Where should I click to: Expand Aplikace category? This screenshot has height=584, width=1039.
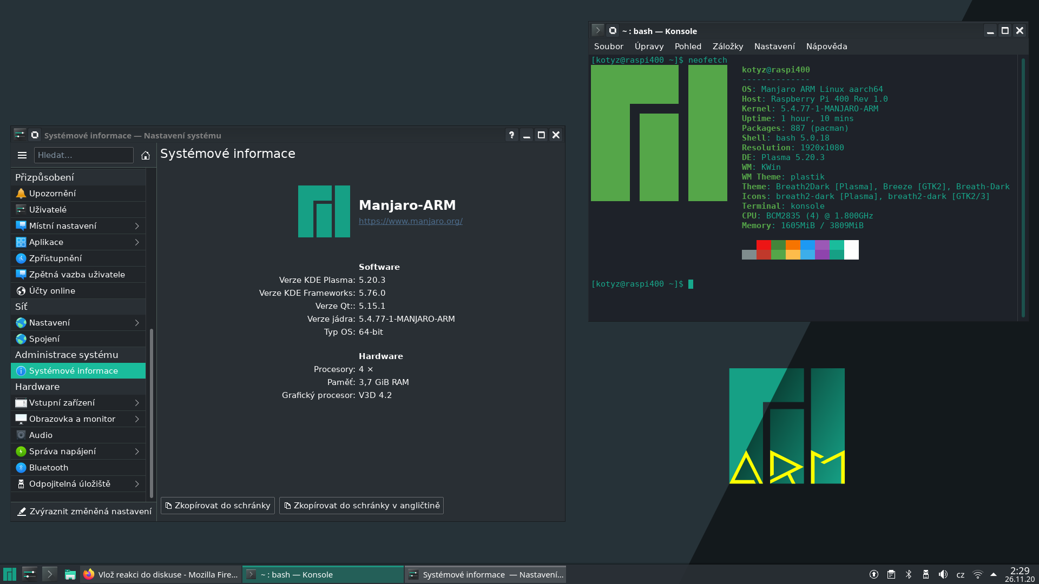(x=78, y=242)
